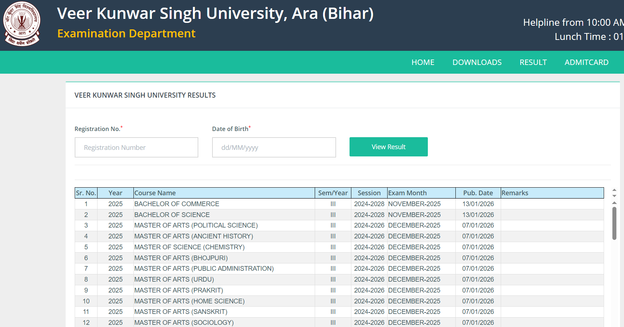Click the Examination Department heading
The width and height of the screenshot is (624, 327).
(x=126, y=33)
